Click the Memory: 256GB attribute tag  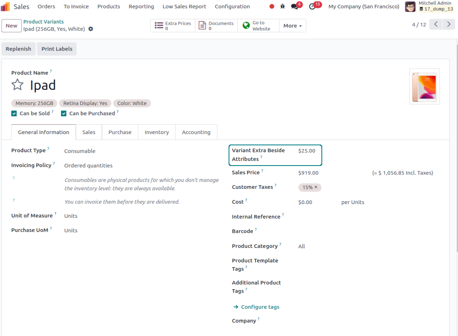(x=34, y=103)
